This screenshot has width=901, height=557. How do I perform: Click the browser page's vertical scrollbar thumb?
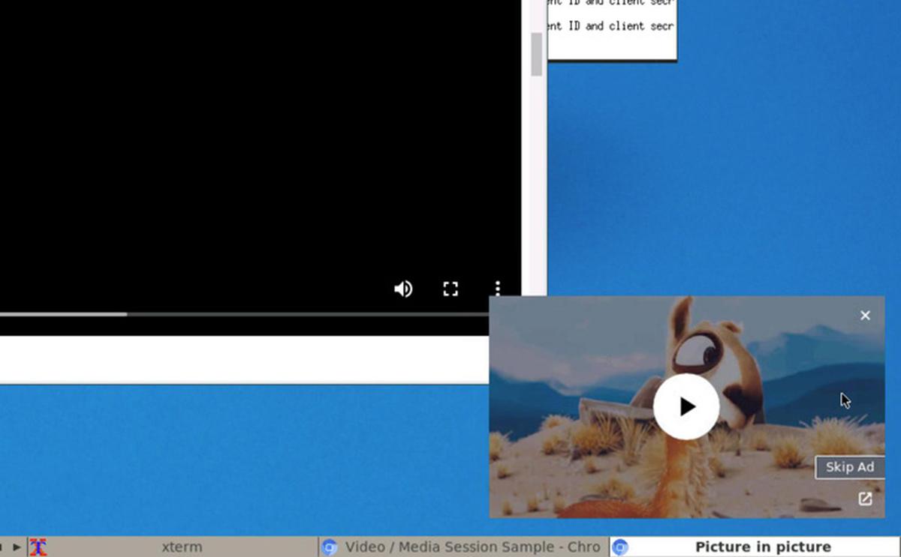[536, 54]
